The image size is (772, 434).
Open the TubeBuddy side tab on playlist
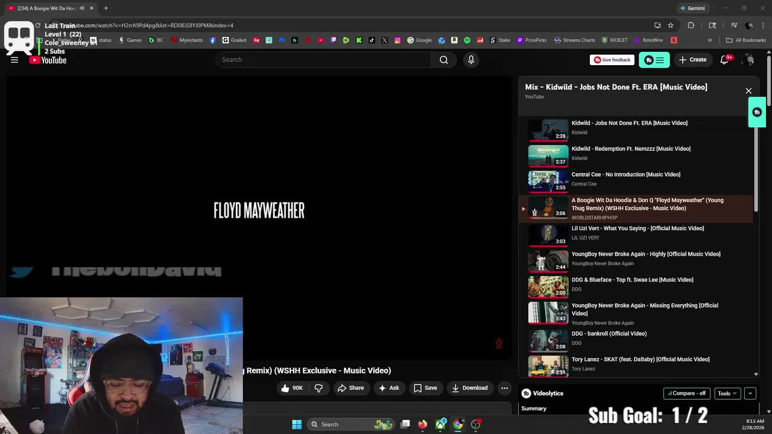click(x=757, y=112)
